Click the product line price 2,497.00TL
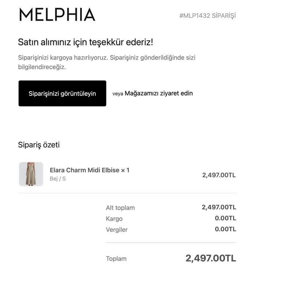The height and width of the screenshot is (281, 281). (x=219, y=175)
